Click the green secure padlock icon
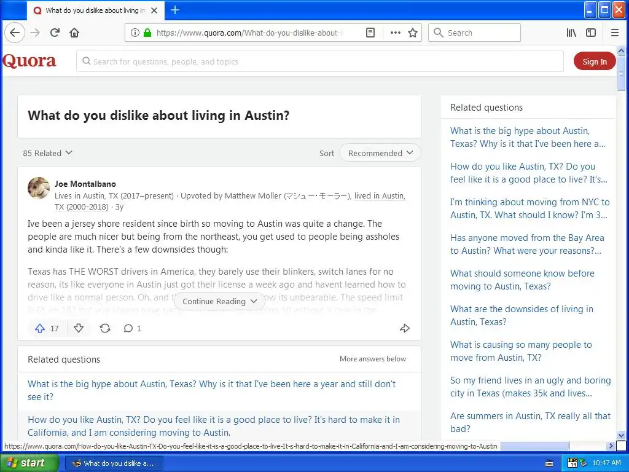 [147, 33]
